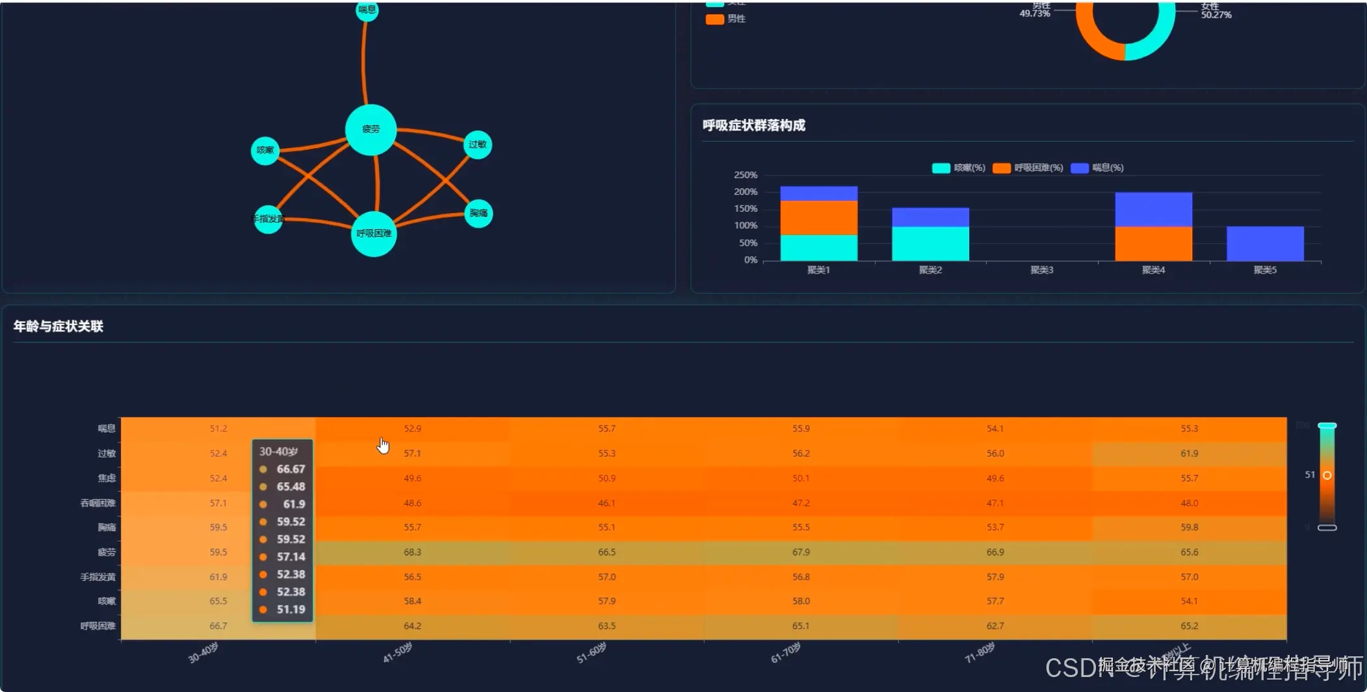Viewport: 1367px width, 692px height.
Task: Click heatmap cell 57.7 in 咳嗽 row
Action: click(x=995, y=602)
